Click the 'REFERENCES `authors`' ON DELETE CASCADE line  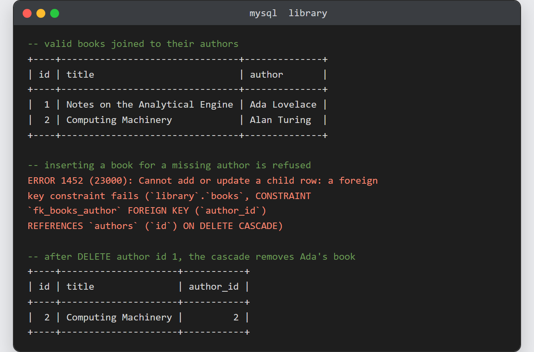tap(155, 226)
